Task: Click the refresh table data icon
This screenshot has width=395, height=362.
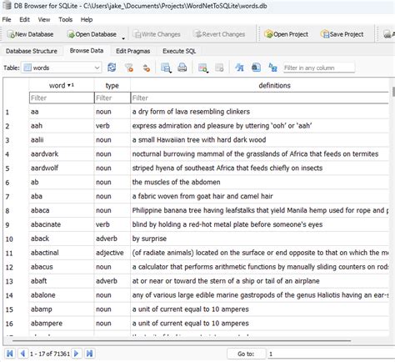Action: pyautogui.click(x=112, y=68)
